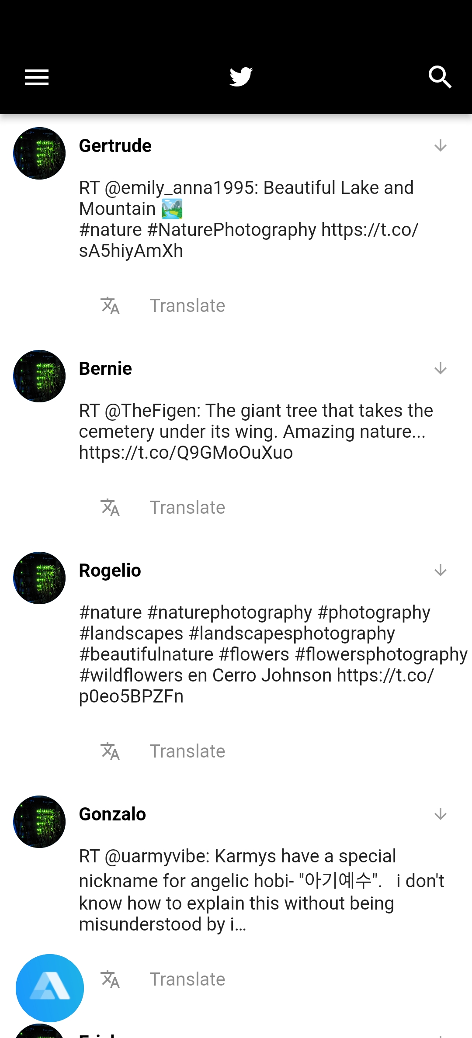Click translate icon under Bernie's tweet

[x=110, y=508]
